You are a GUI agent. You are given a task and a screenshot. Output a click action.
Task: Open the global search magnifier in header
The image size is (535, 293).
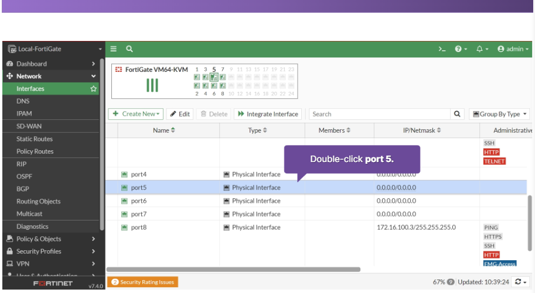(x=130, y=49)
